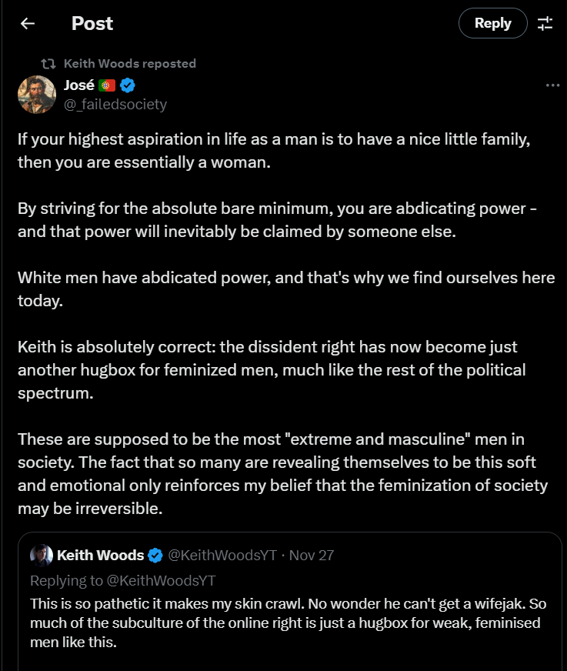
Task: Click the blue verified badge beside José
Action: [x=128, y=85]
